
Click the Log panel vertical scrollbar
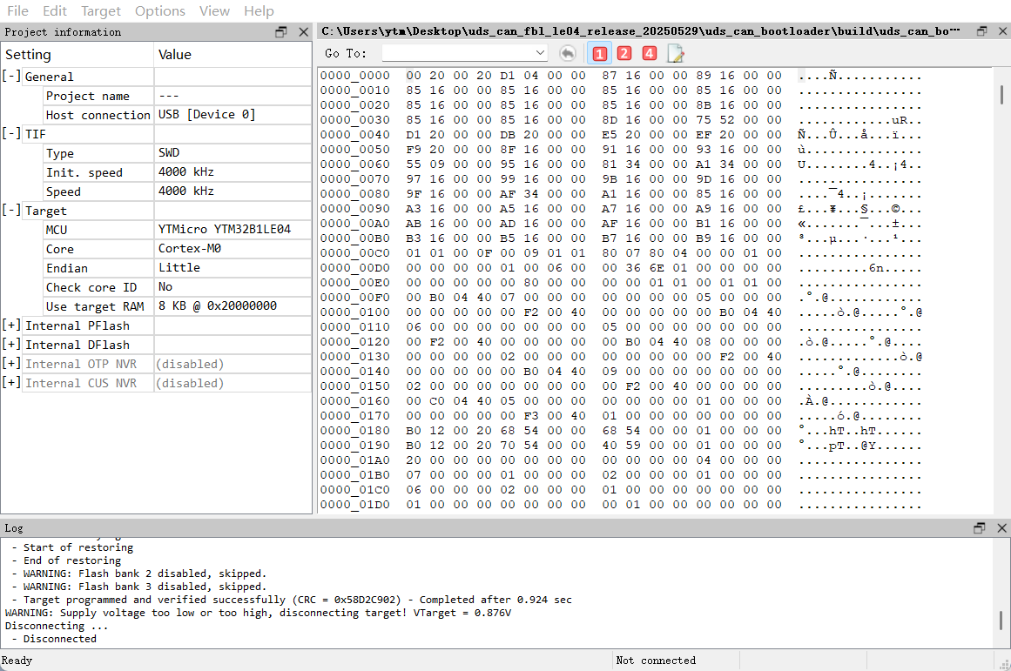(1002, 623)
